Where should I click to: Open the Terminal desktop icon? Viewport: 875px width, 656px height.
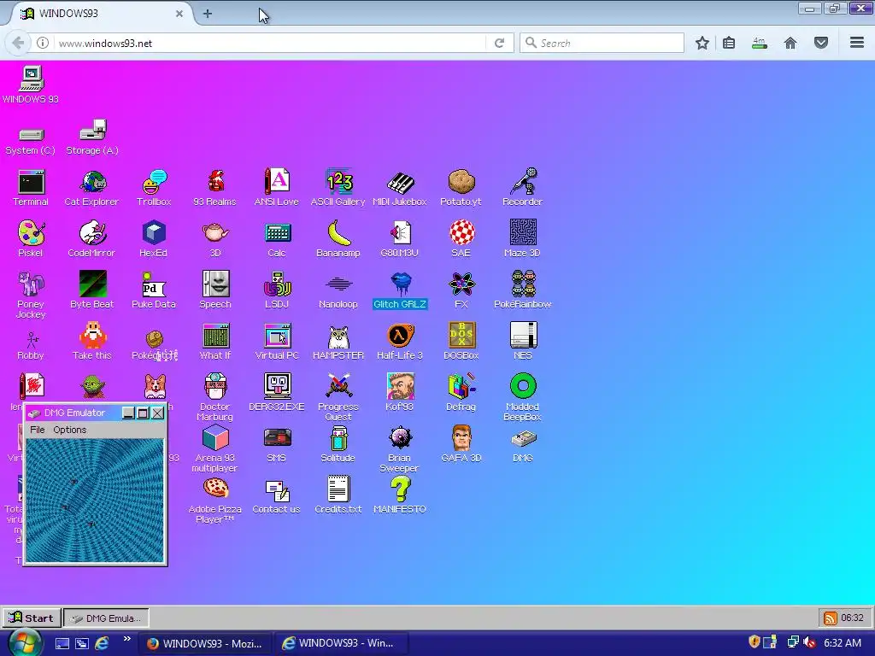click(x=31, y=187)
